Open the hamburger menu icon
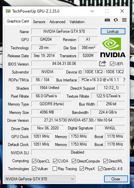Screen dimensions: 134x188 [x=124, y=20]
